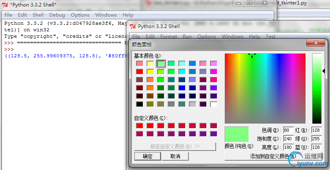The width and height of the screenshot is (330, 170).
Task: Click inside the rainbow color spectrum field
Action: (x=265, y=88)
